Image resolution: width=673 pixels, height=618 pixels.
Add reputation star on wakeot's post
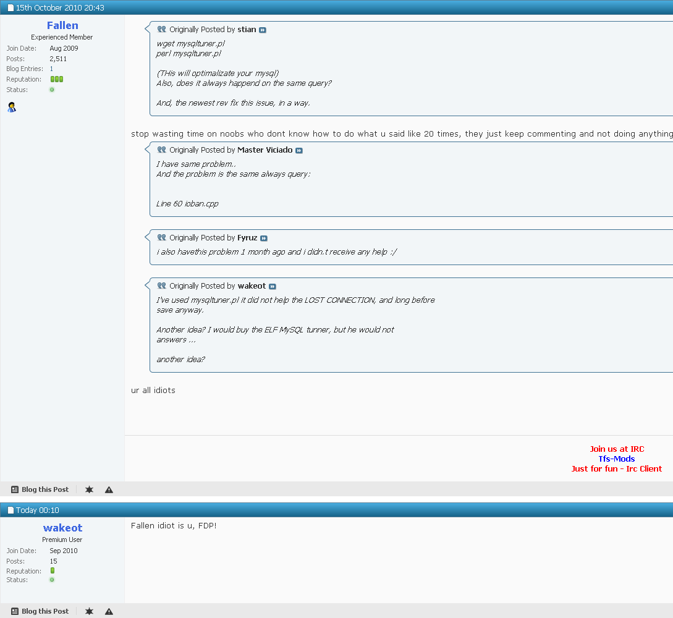point(89,611)
